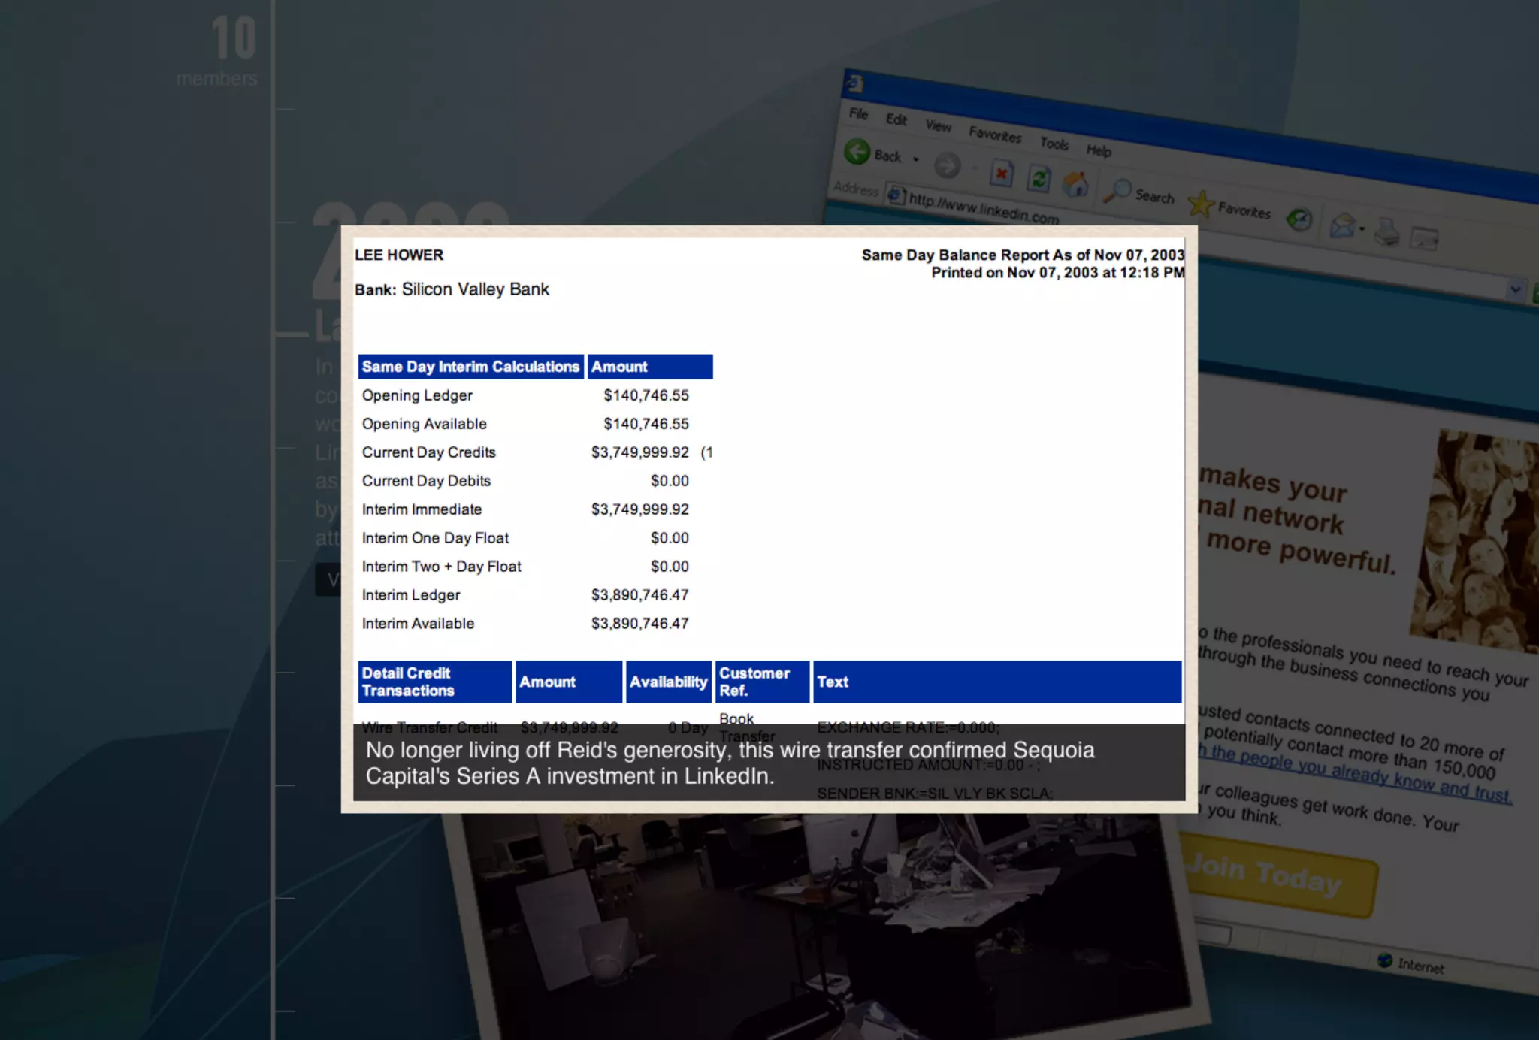
Task: Click the Availability column header
Action: pos(668,682)
